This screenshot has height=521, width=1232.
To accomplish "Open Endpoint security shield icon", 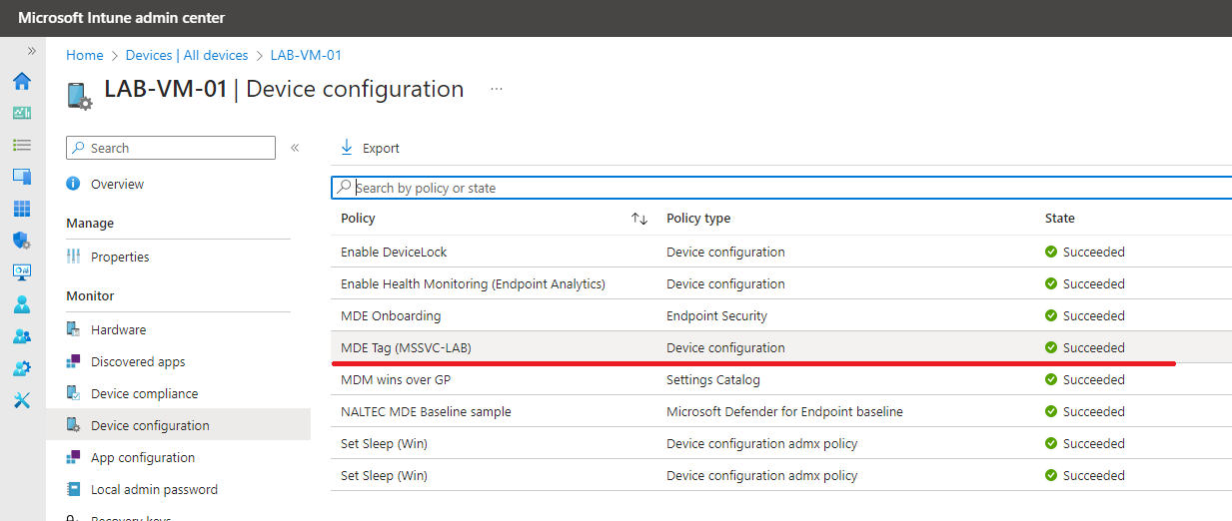I will 21,241.
